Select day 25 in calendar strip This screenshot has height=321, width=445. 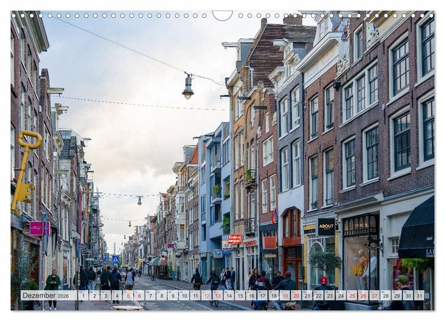[352, 295]
